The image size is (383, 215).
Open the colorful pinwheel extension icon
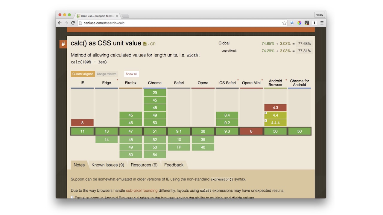tap(299, 23)
